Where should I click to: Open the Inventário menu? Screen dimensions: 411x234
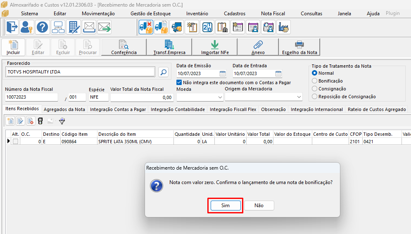197,14
